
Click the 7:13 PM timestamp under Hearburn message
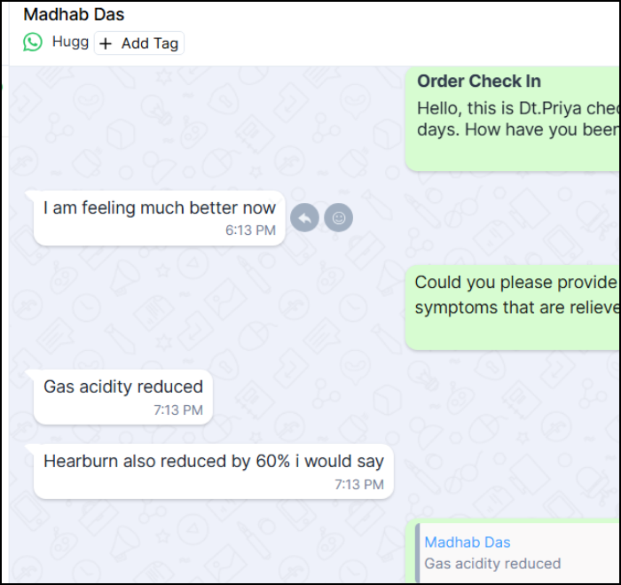pos(359,485)
